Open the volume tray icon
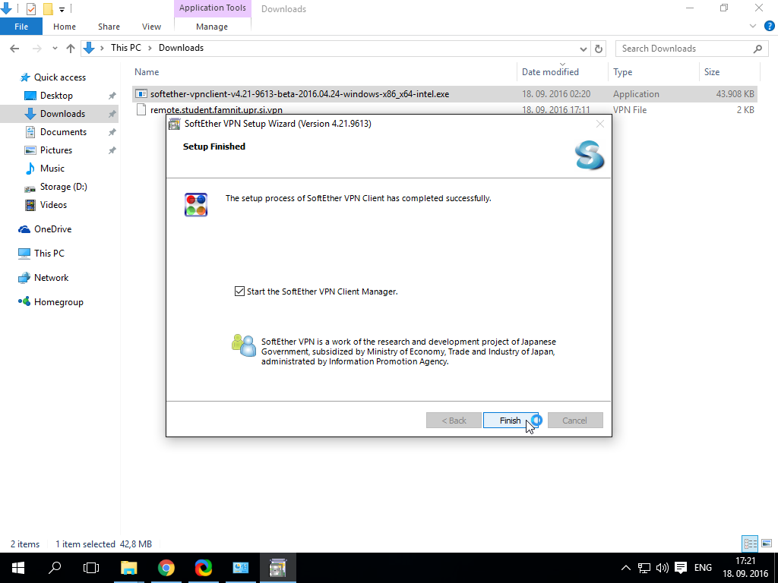Screen dimensions: 778x583 pos(662,568)
